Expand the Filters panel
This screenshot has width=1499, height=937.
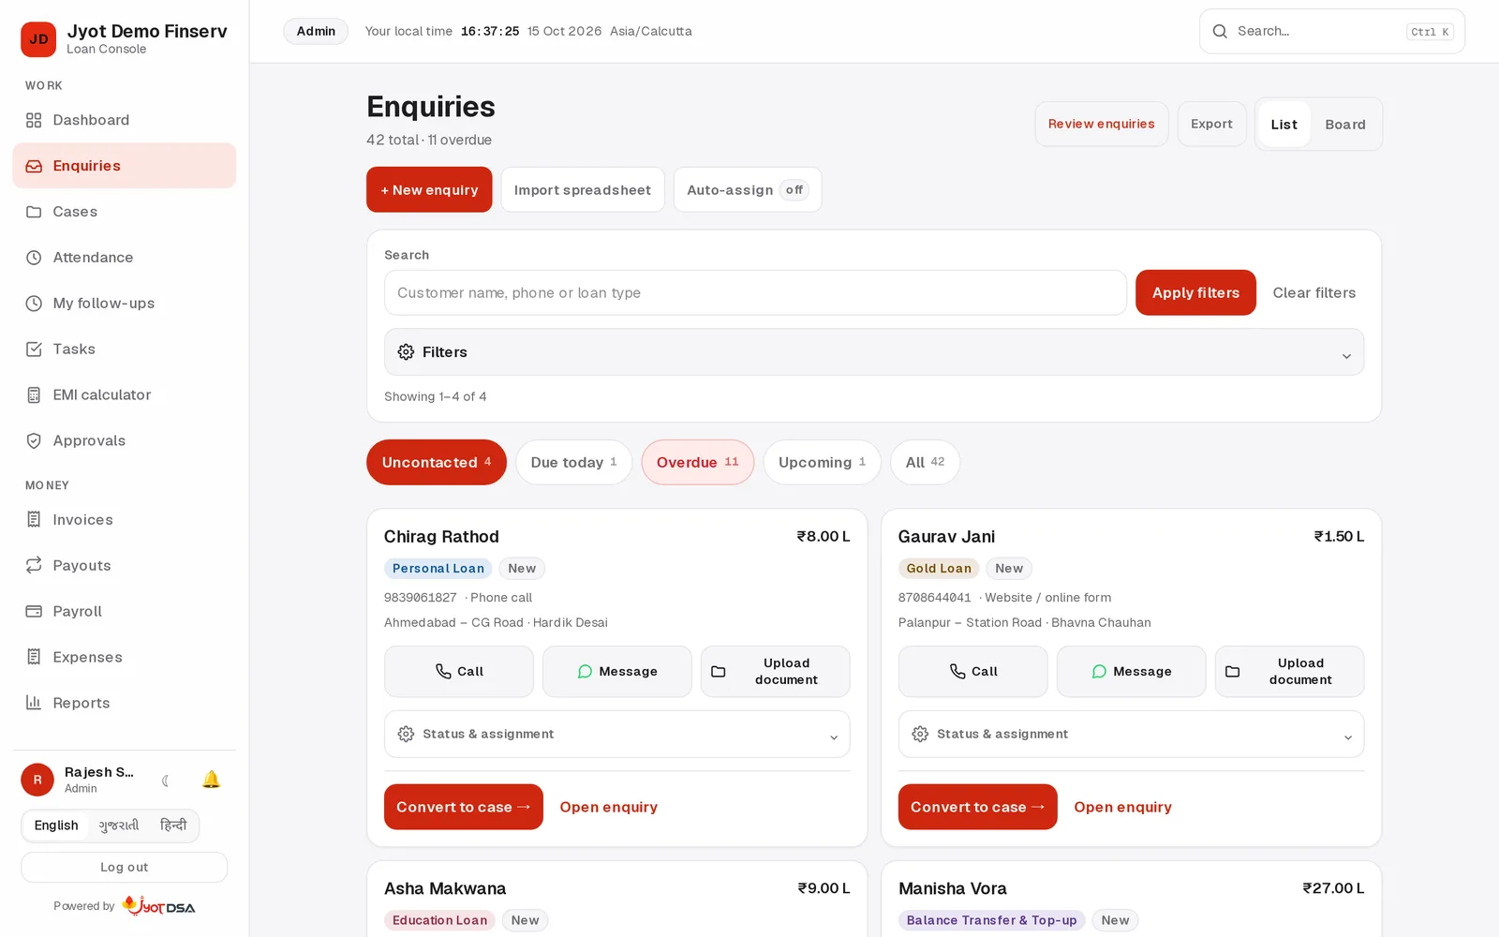[x=874, y=352]
